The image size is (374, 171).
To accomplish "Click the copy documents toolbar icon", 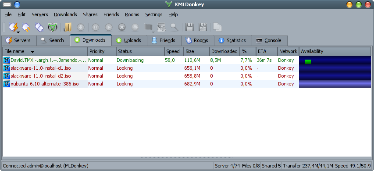I will (217, 27).
